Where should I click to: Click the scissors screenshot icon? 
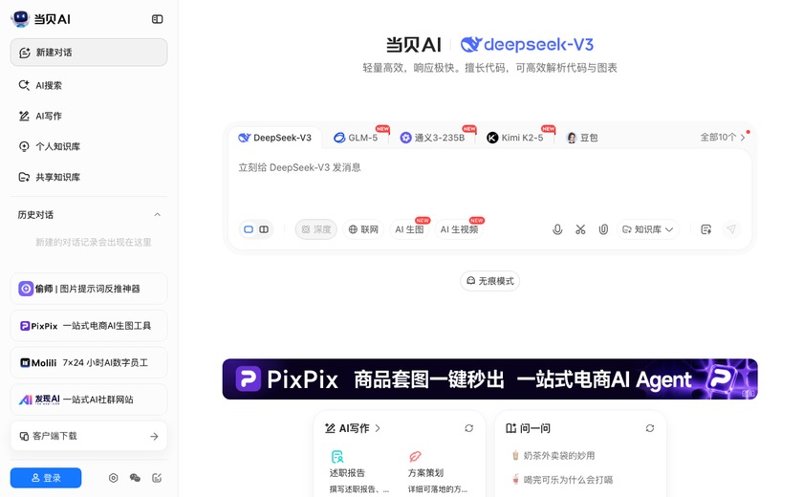pos(580,229)
